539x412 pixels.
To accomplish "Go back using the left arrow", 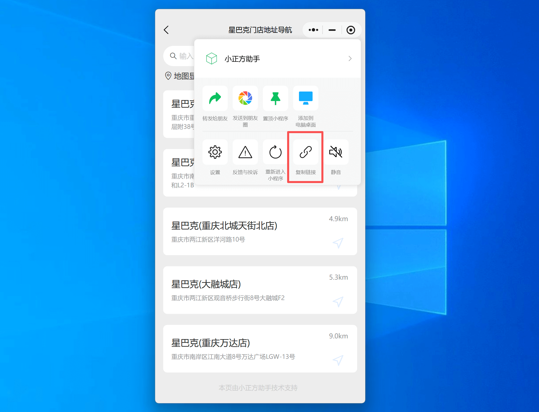I will [x=166, y=30].
